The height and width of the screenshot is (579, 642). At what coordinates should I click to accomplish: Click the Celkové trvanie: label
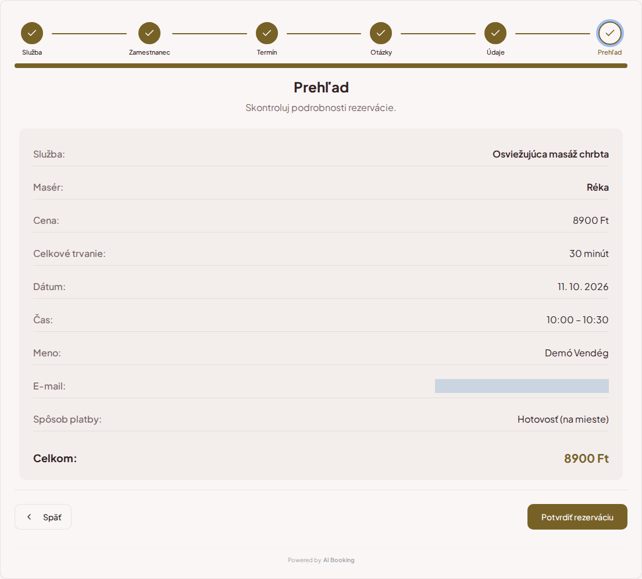pos(69,253)
